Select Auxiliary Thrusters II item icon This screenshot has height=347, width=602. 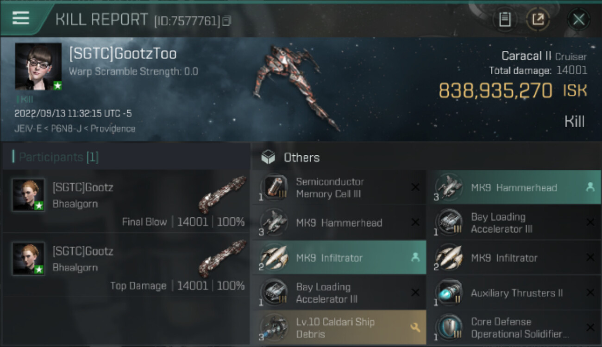(x=449, y=293)
